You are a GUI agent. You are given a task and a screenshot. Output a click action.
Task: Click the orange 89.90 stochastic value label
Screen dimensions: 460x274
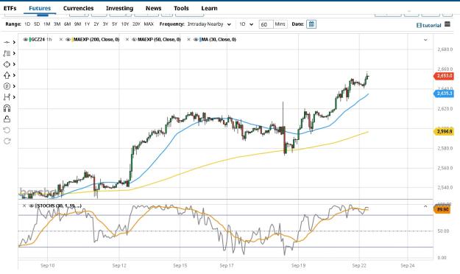coord(442,209)
